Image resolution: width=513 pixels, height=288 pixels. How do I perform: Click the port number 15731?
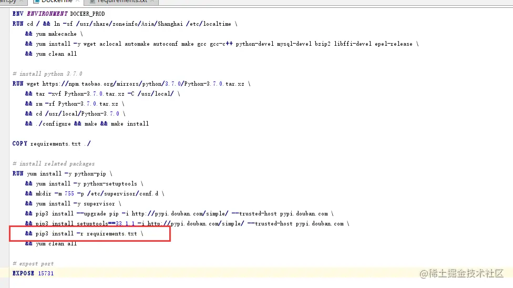(x=46, y=273)
